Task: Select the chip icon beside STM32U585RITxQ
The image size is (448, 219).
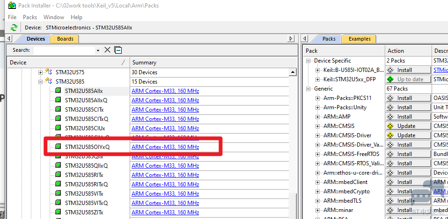Action: point(59,184)
